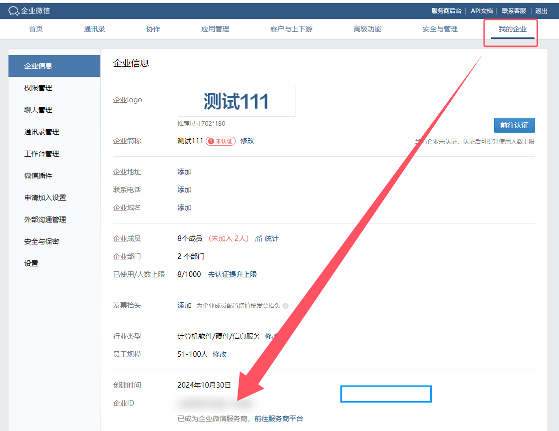Click 添加 for 企业地址

[184, 172]
